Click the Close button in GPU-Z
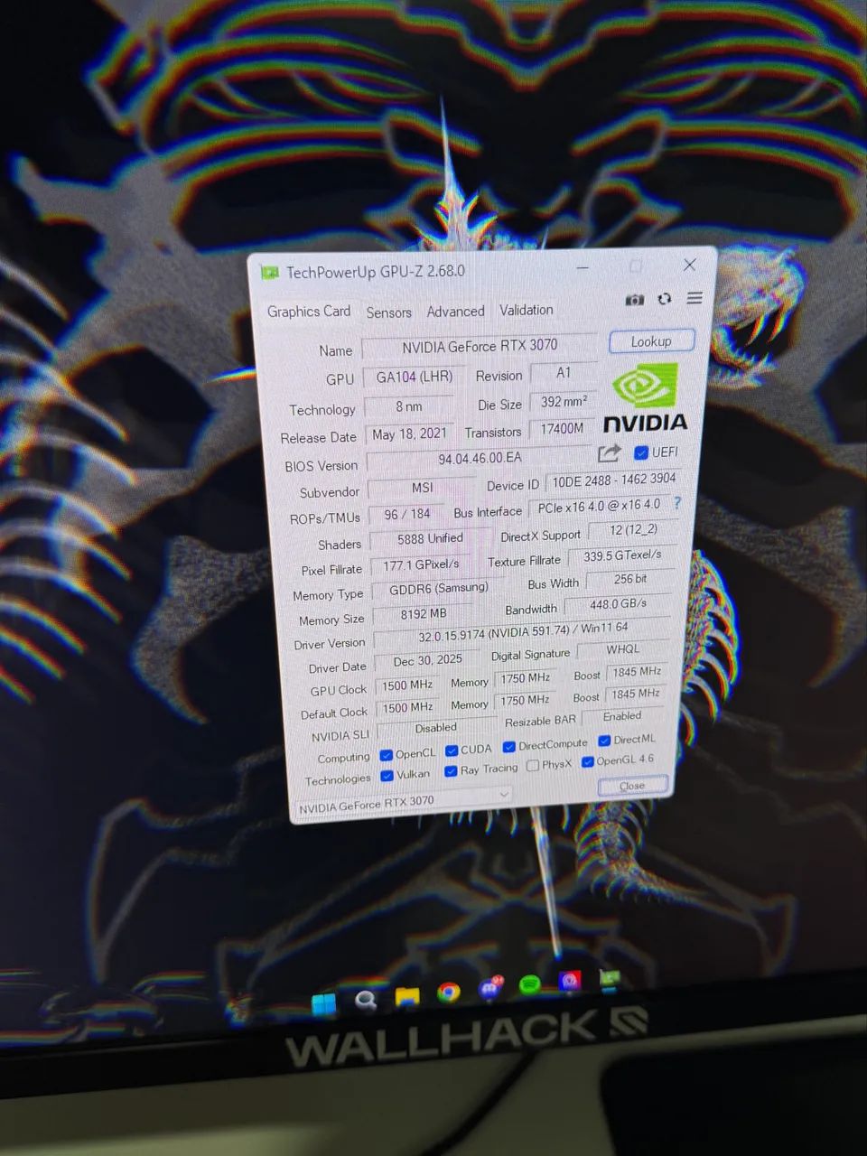 632,786
